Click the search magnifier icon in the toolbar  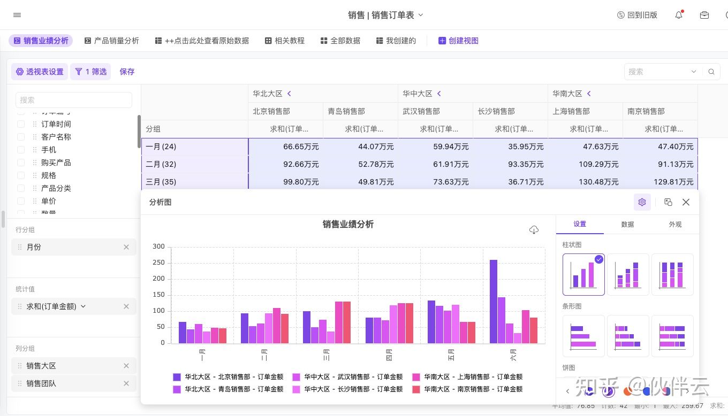[711, 72]
